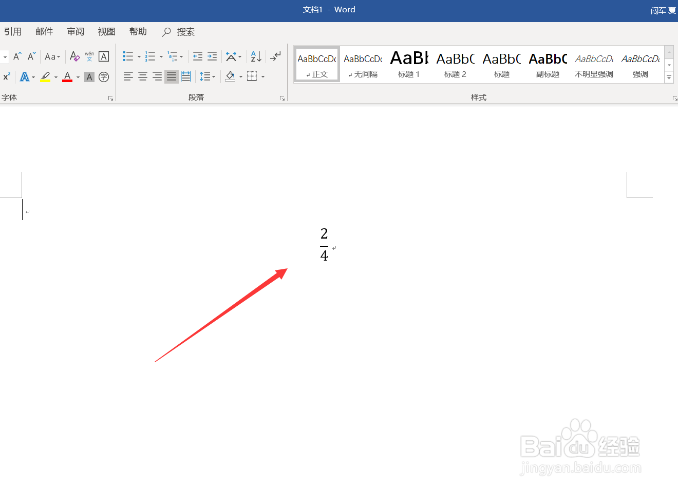The width and height of the screenshot is (678, 491).
Task: Expand numbering library dropdown arrow
Action: point(161,57)
